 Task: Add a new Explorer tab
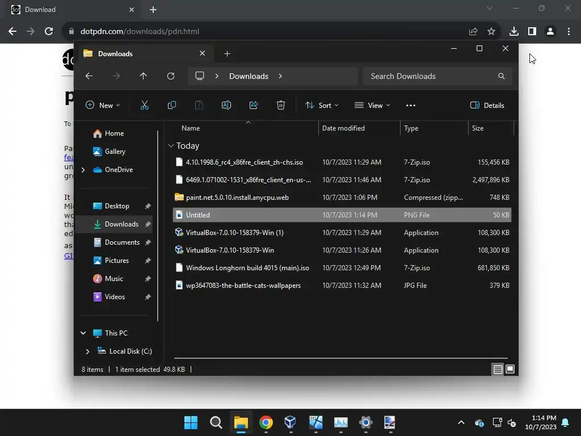[x=227, y=54]
